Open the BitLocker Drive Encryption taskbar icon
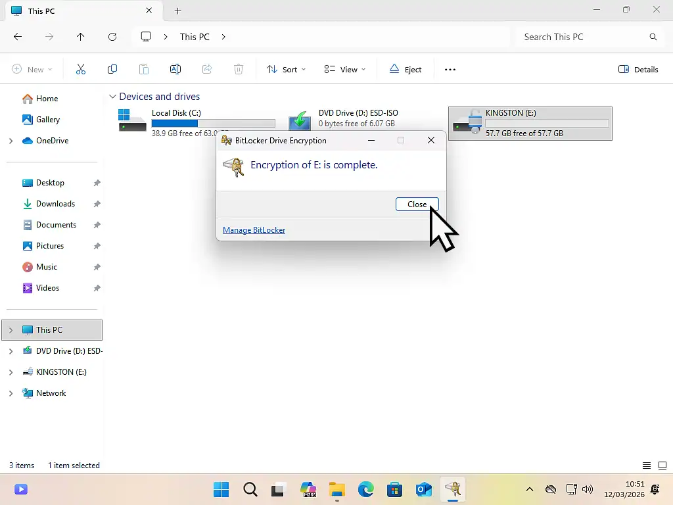This screenshot has height=505, width=673. [453, 489]
